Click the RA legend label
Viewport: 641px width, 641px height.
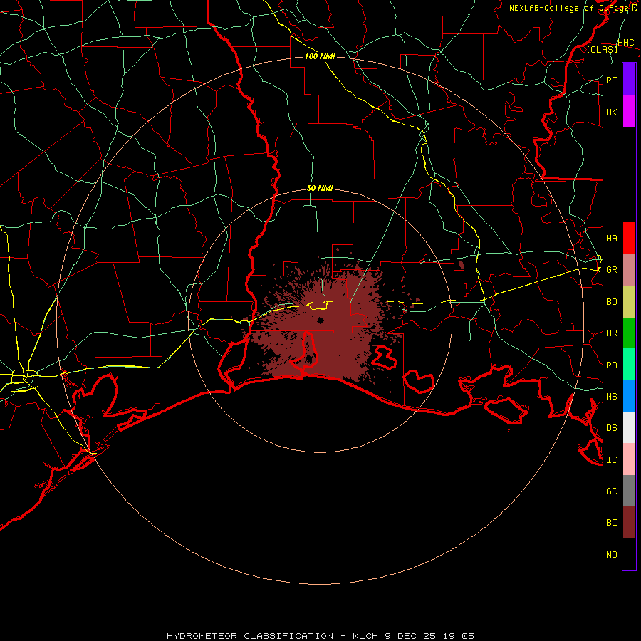click(611, 365)
